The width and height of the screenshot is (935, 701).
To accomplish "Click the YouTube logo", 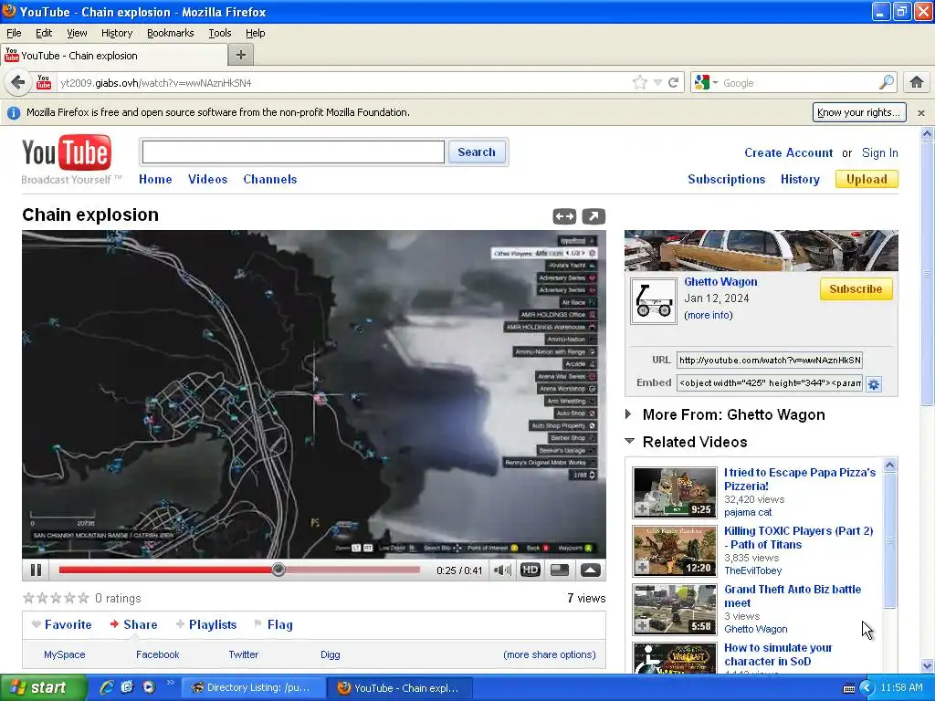I will tap(67, 152).
